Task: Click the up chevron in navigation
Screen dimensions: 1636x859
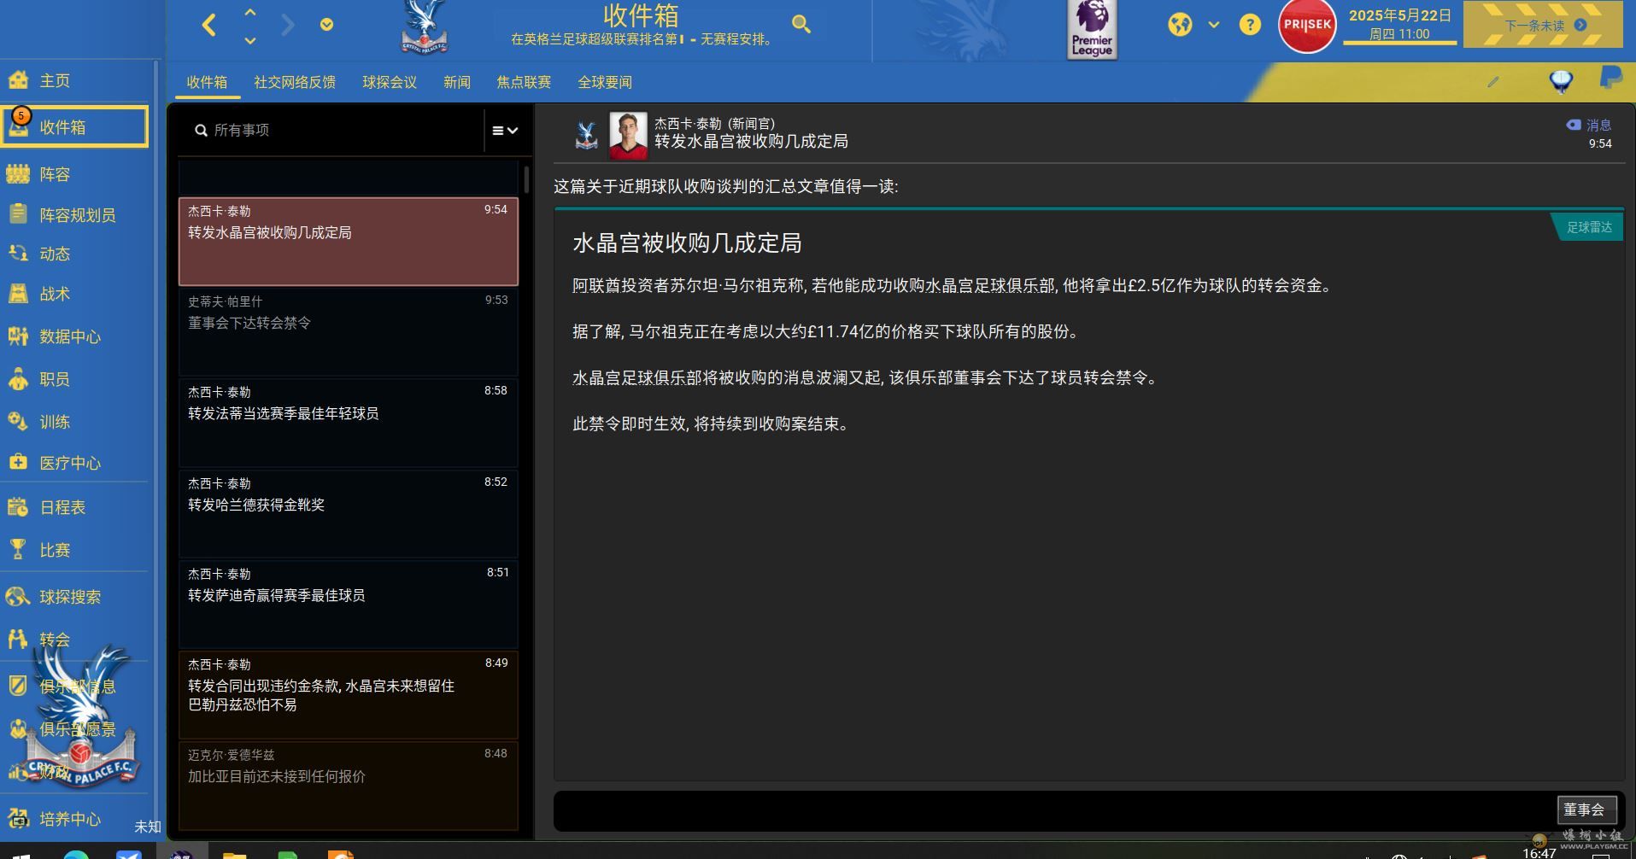Action: 249,12
